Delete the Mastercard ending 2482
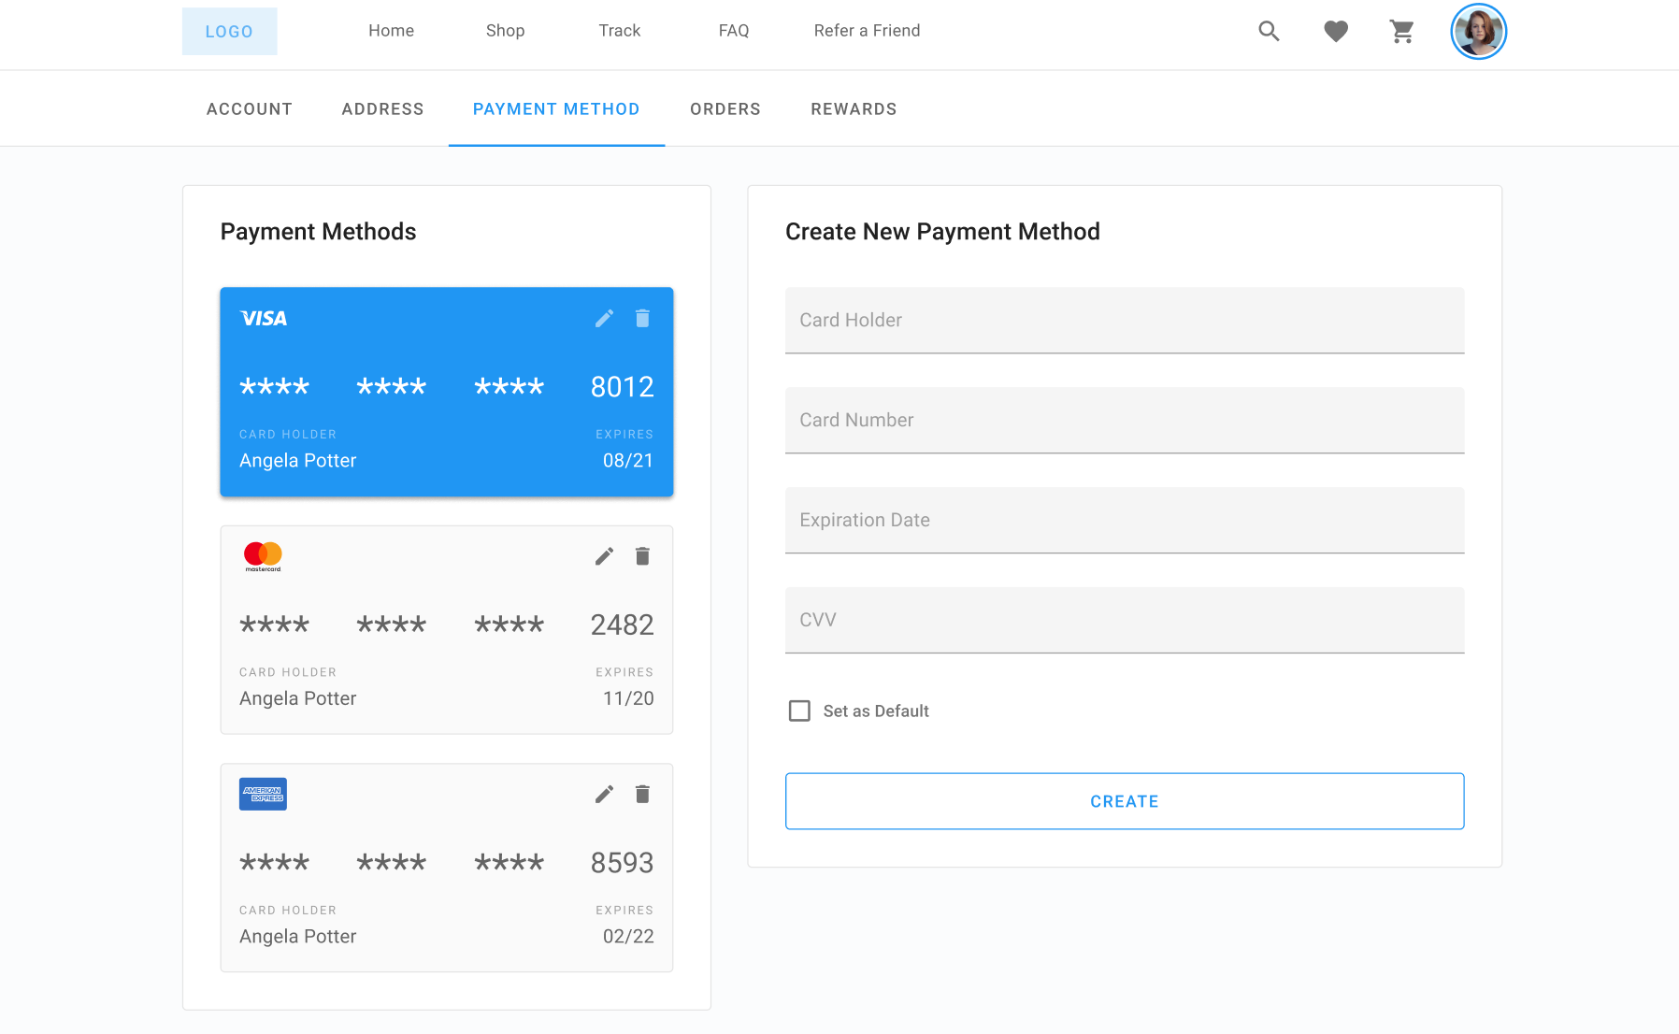The image size is (1679, 1034). (x=642, y=557)
